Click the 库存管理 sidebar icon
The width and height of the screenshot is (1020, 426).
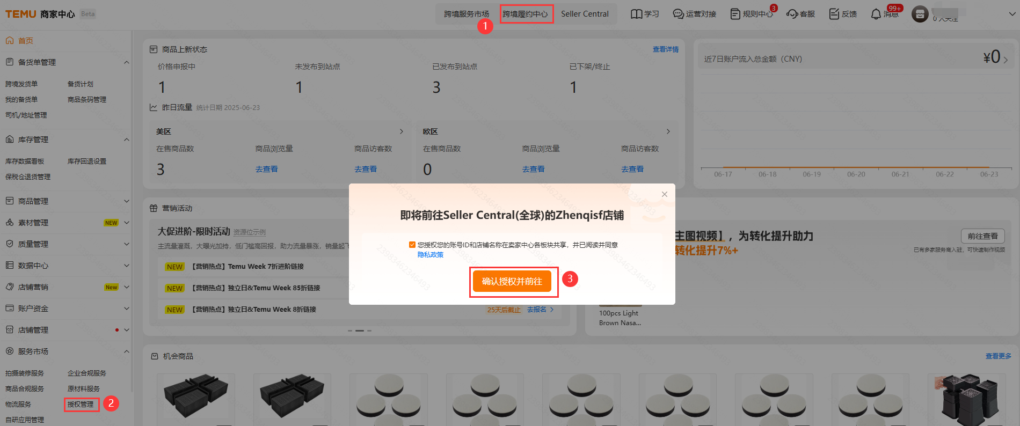pos(10,139)
